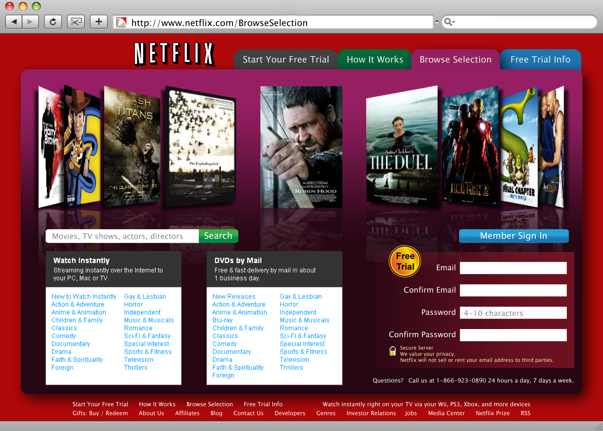
Task: Close the window with the red button
Action: tap(10, 6)
